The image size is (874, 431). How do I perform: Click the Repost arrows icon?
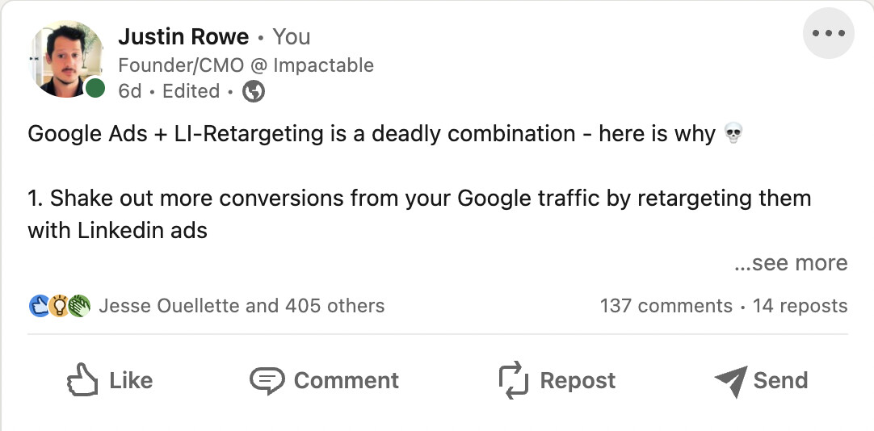pos(513,380)
